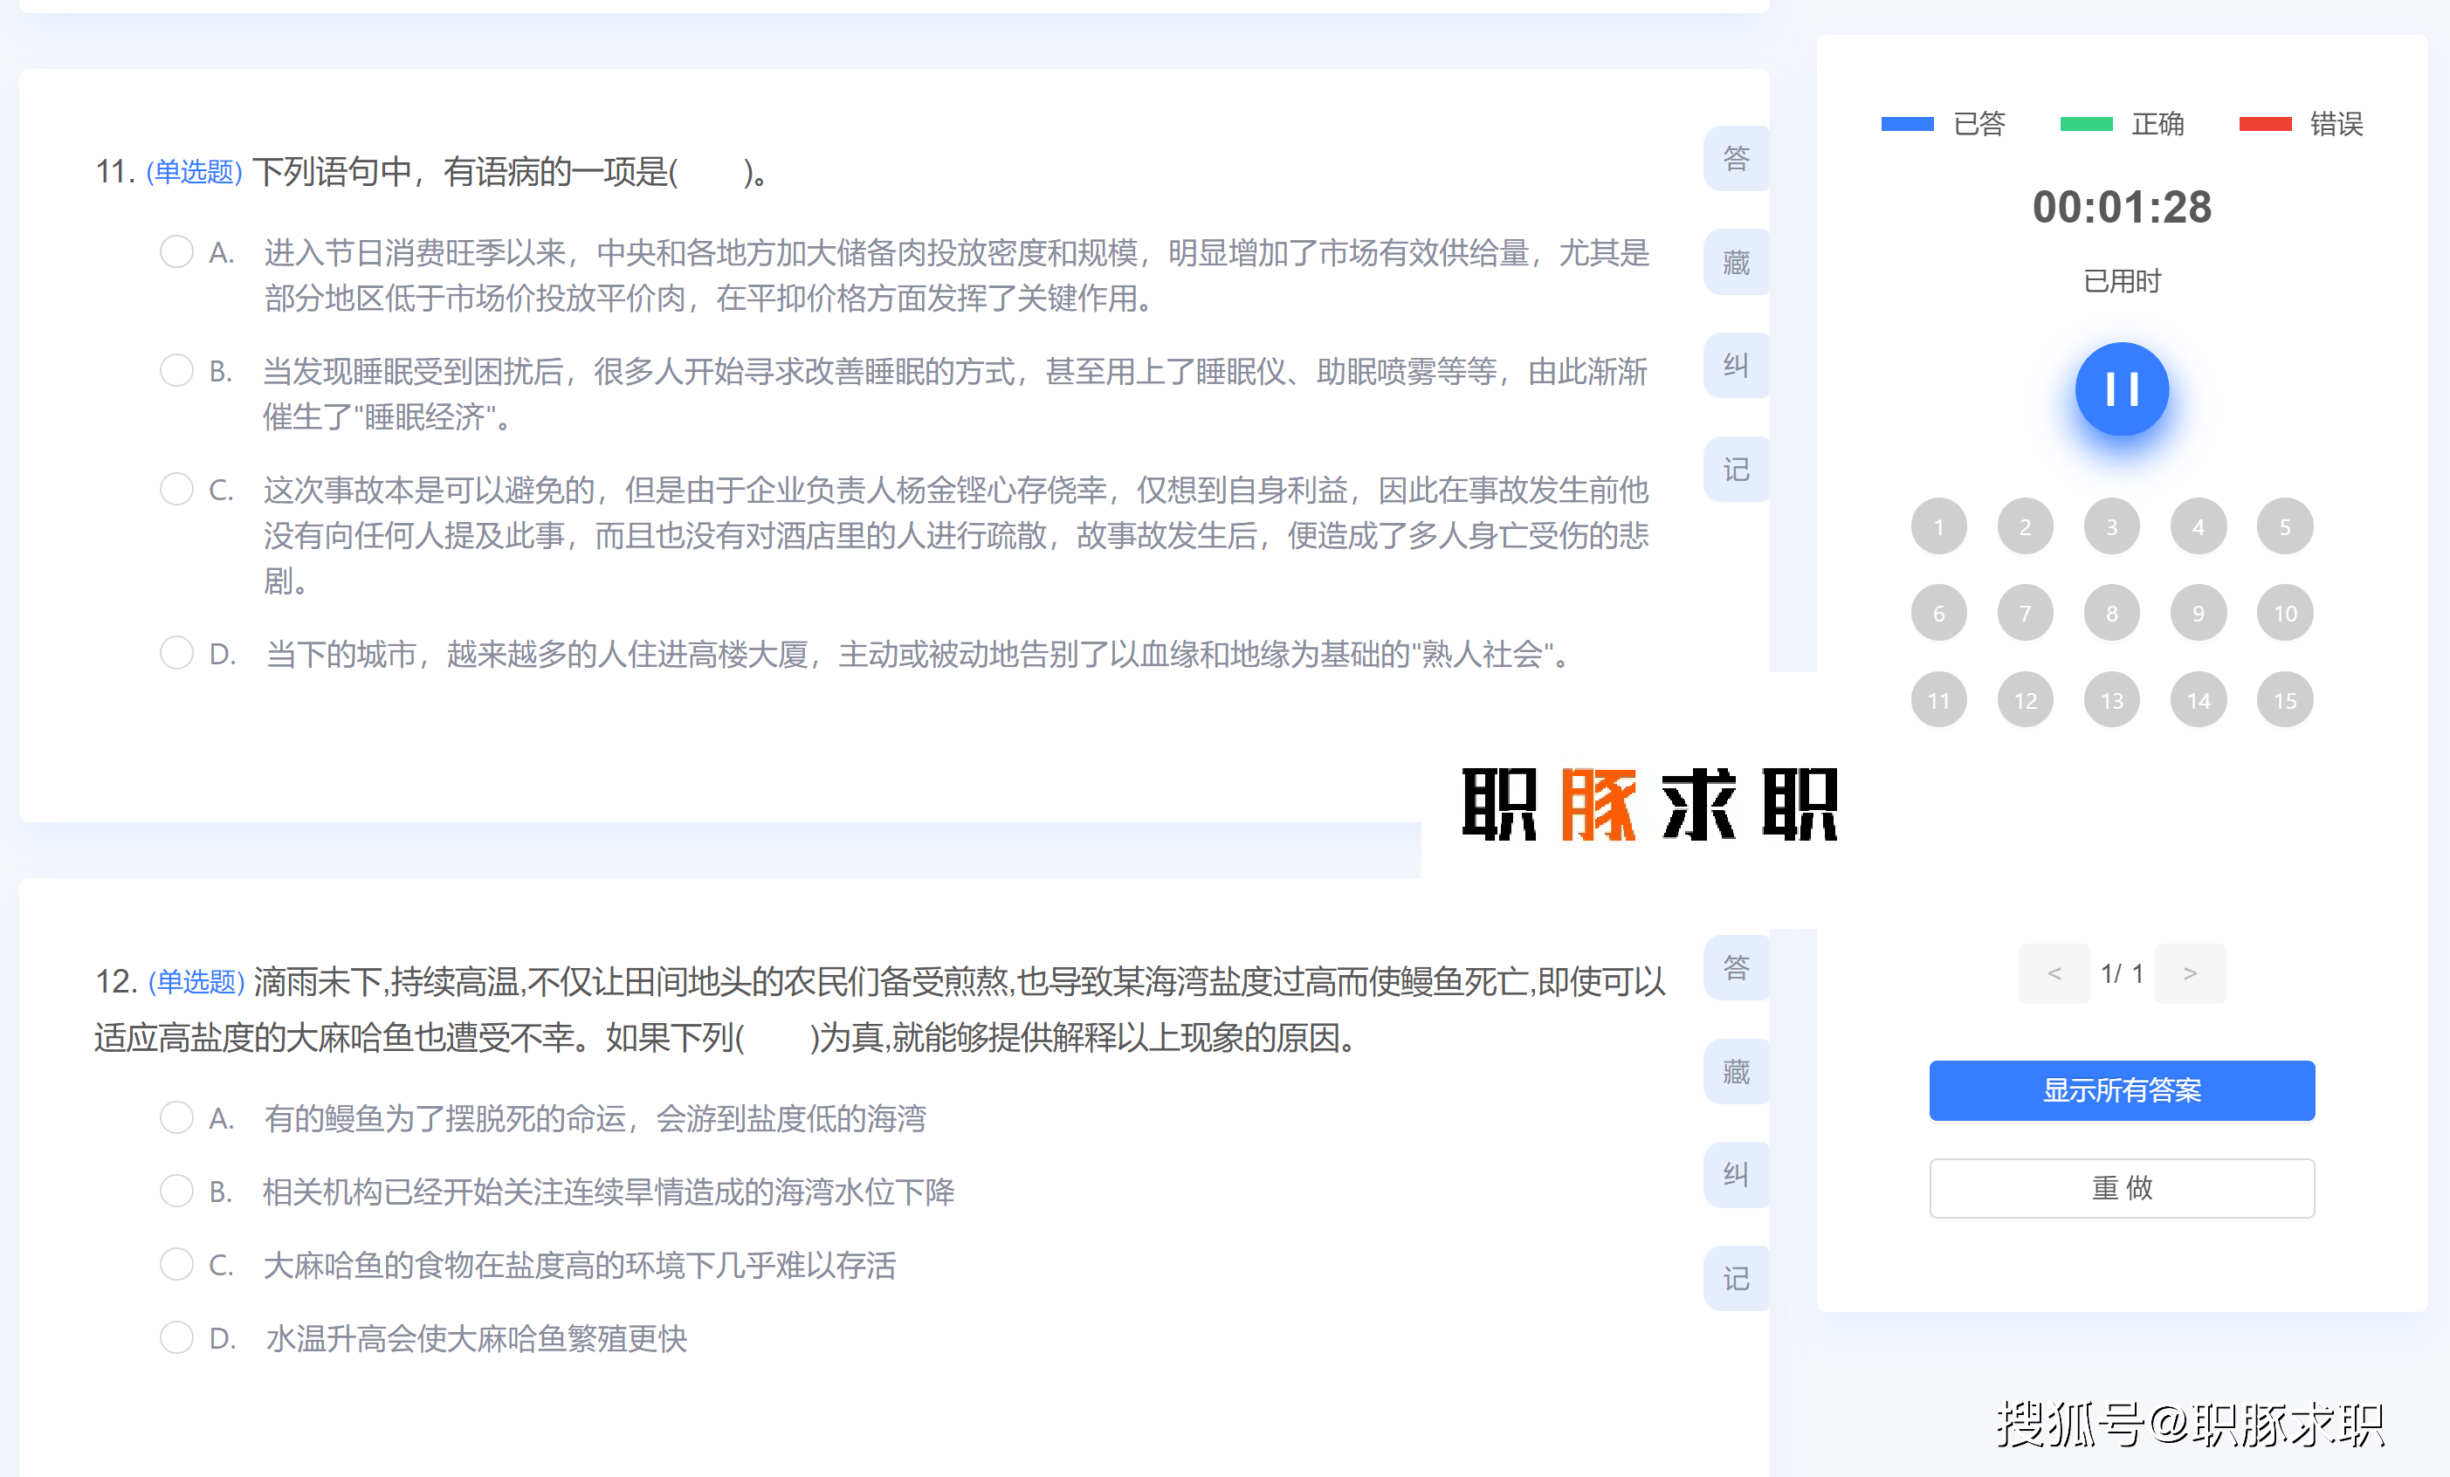The width and height of the screenshot is (2450, 1477).
Task: Go to previous page with < arrow
Action: (x=2054, y=974)
